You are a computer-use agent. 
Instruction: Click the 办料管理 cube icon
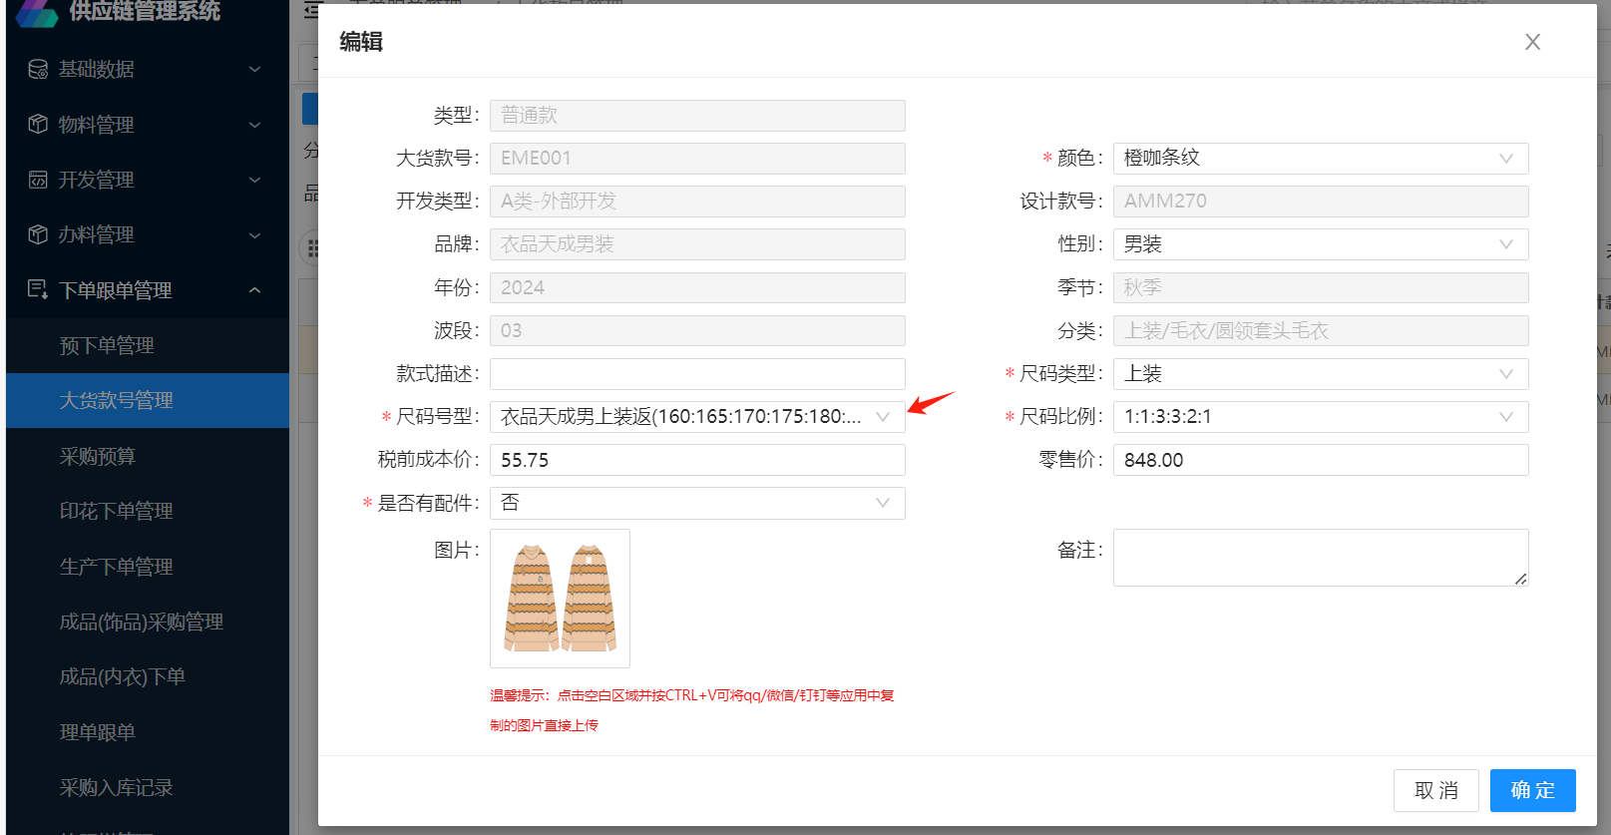point(38,234)
